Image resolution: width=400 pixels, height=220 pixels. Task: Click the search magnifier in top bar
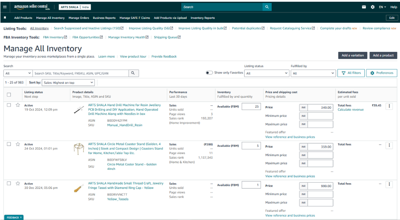coord(267,7)
